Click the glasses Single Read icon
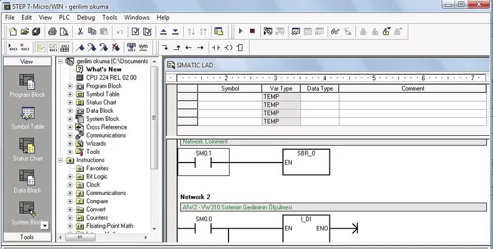Screen dimensions: 493x249 (x=335, y=31)
